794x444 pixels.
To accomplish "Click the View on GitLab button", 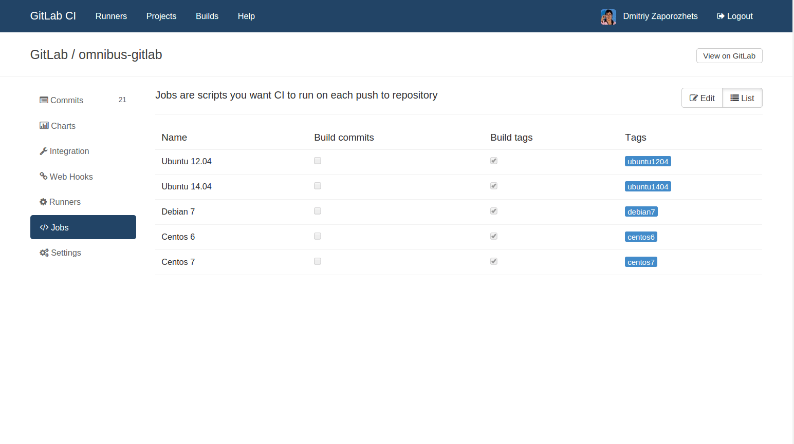I will 729,55.
